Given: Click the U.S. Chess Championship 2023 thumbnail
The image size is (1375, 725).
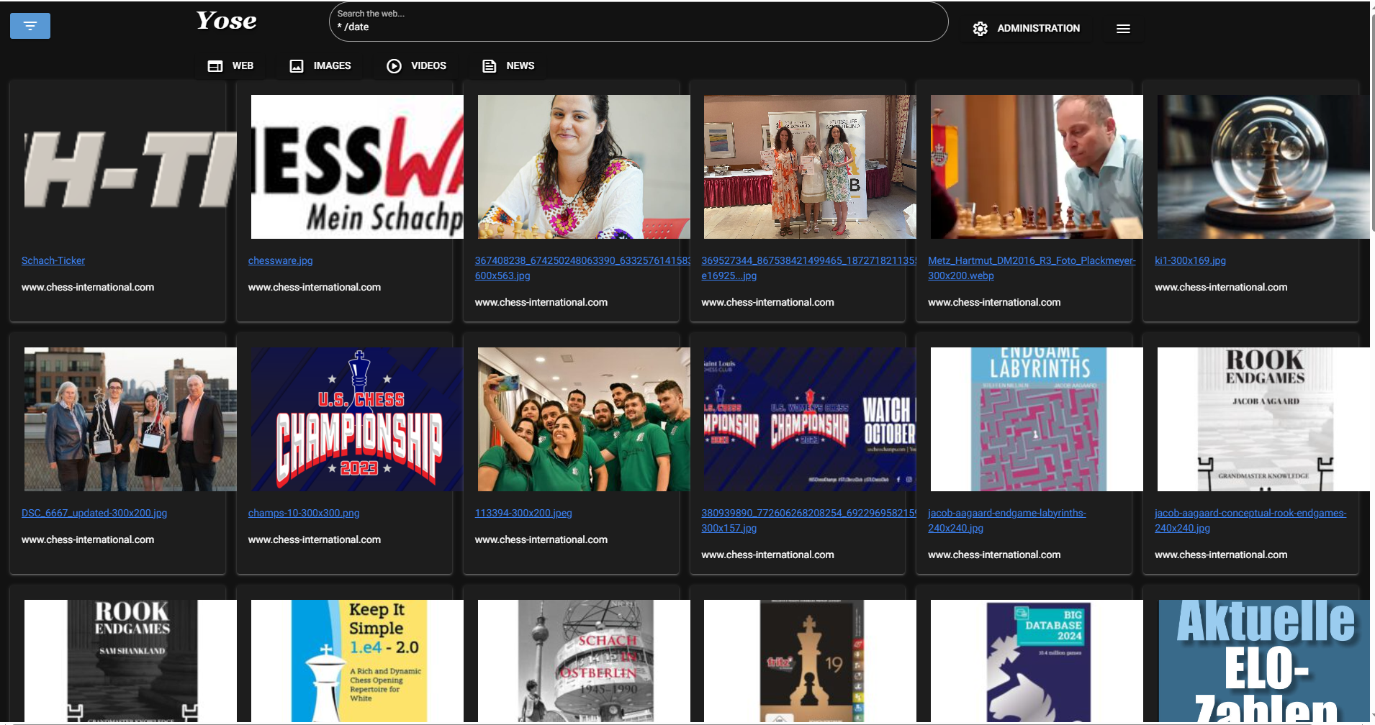Looking at the screenshot, I should (x=357, y=419).
